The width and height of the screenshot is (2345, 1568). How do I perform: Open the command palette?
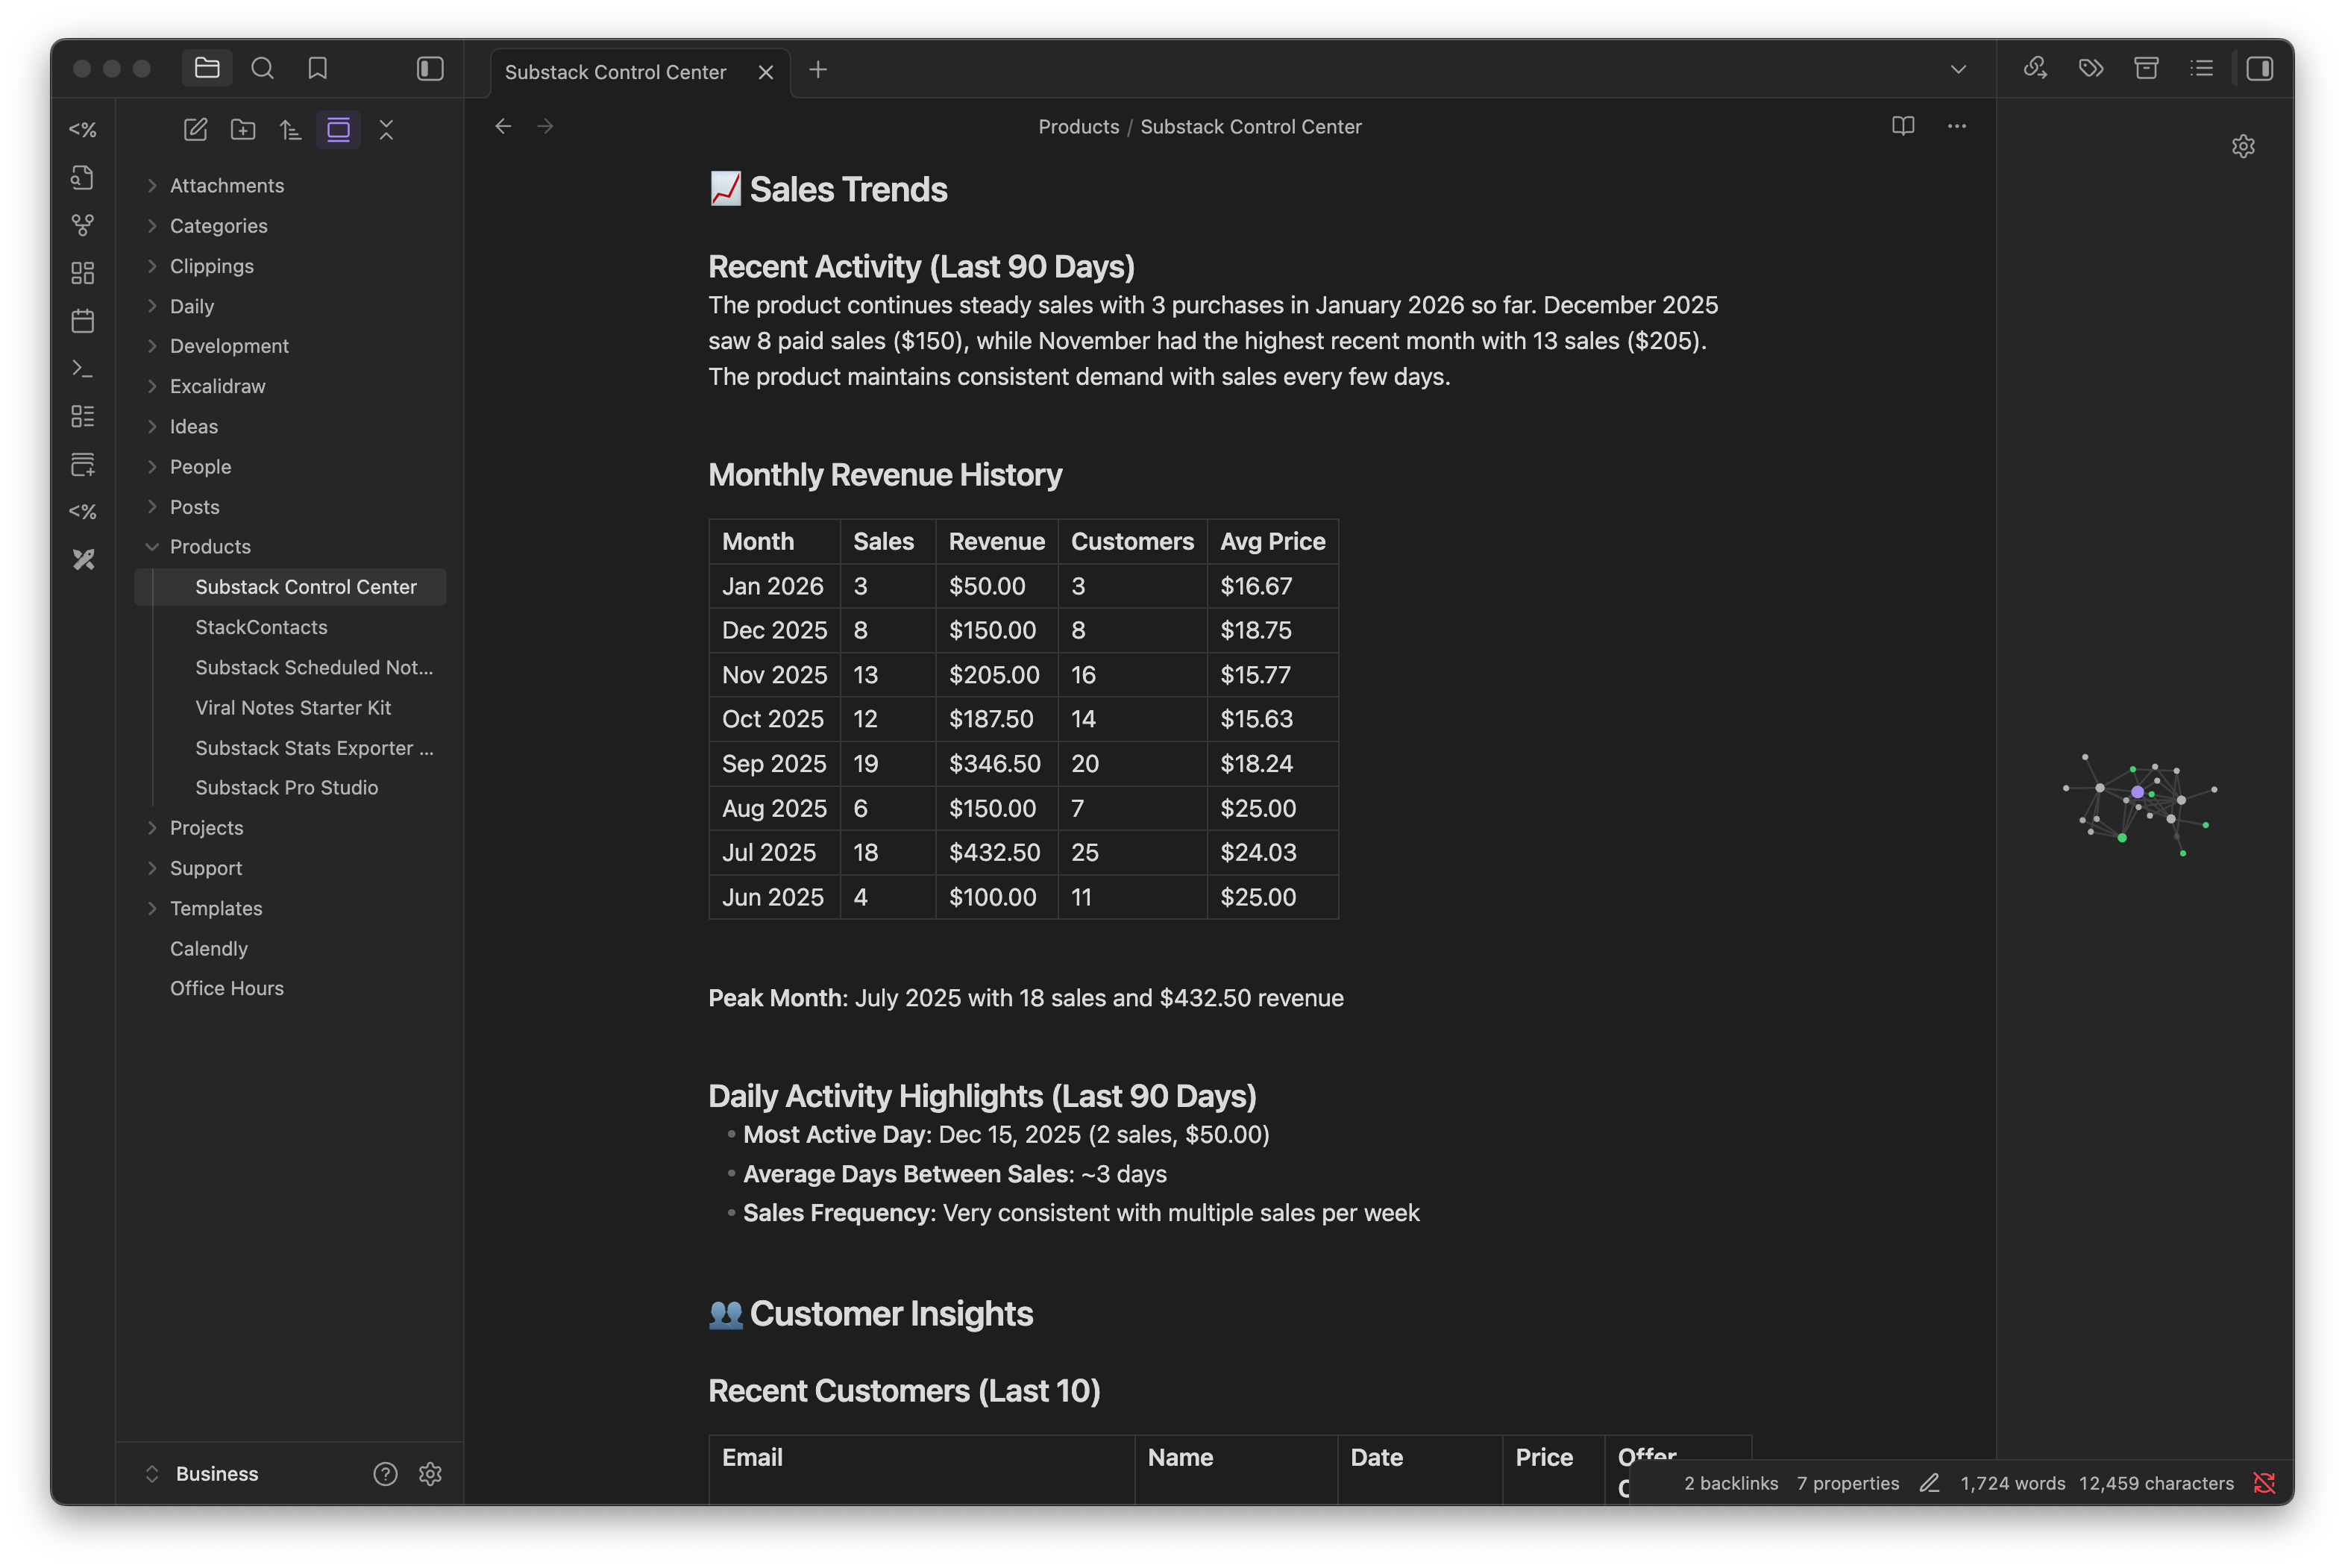(83, 369)
